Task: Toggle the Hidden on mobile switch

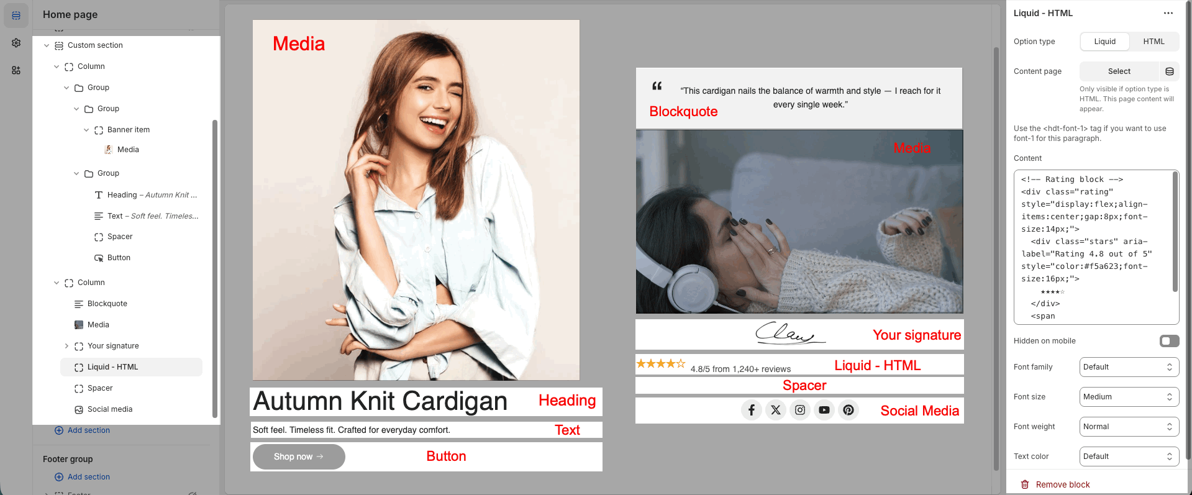Action: [1169, 341]
